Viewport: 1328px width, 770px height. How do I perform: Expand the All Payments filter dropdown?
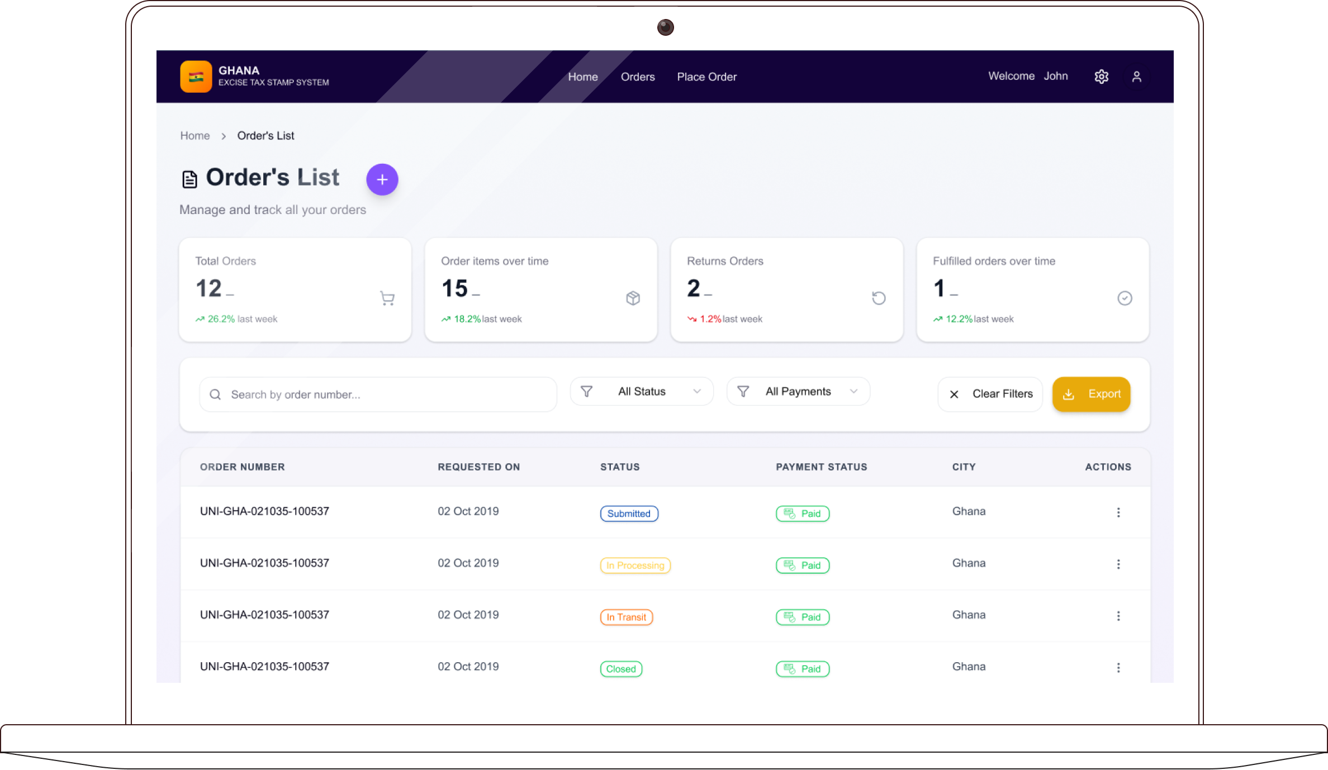798,391
